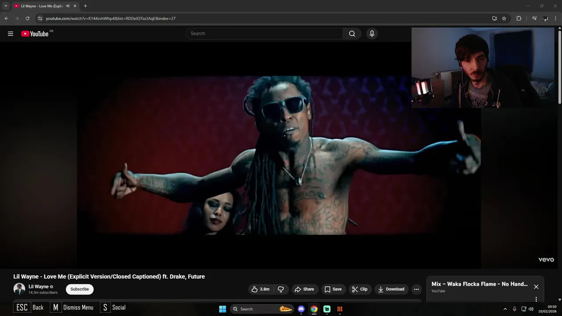Viewport: 562px width, 316px height.
Task: Open the orange bars taskbar app
Action: [x=340, y=309]
